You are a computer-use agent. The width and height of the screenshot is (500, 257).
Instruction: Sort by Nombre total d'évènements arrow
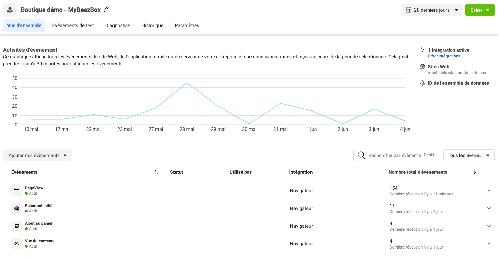474,172
